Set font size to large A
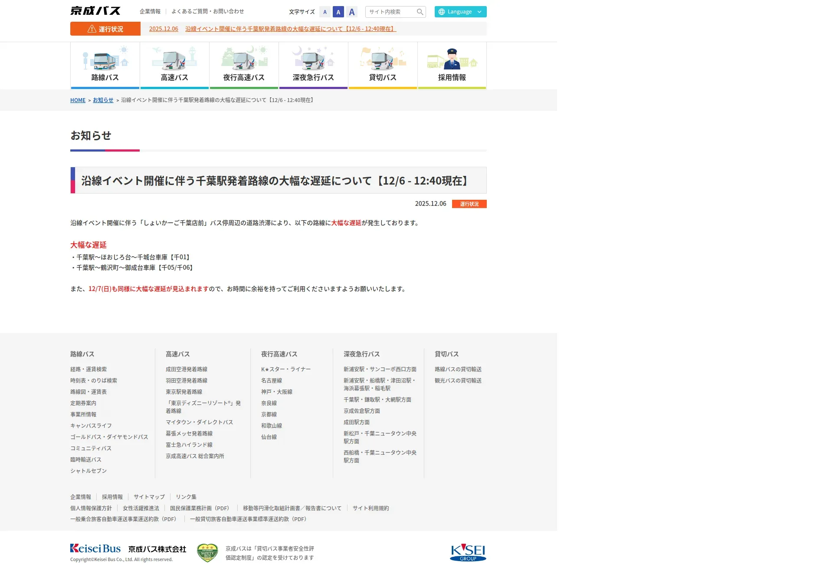Image resolution: width=833 pixels, height=575 pixels. (x=352, y=12)
